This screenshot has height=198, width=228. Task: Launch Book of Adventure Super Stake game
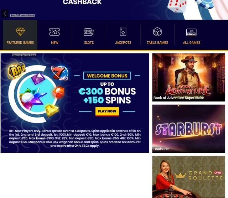point(188,77)
